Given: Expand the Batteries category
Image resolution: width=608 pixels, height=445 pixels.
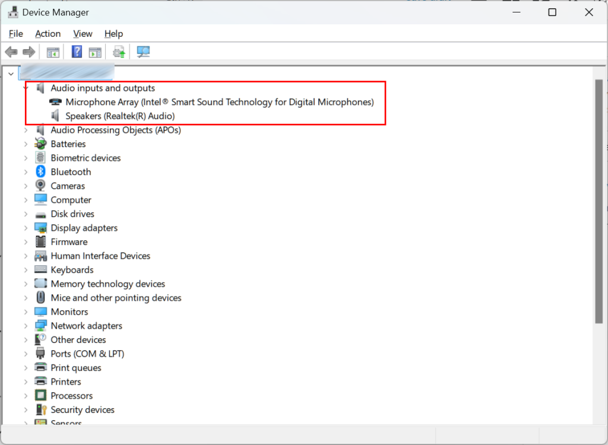Looking at the screenshot, I should point(26,144).
